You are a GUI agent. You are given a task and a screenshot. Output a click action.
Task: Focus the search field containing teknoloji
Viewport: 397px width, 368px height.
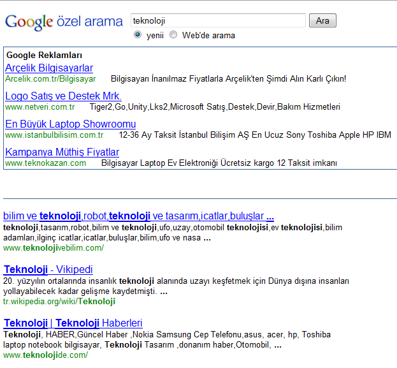point(218,20)
